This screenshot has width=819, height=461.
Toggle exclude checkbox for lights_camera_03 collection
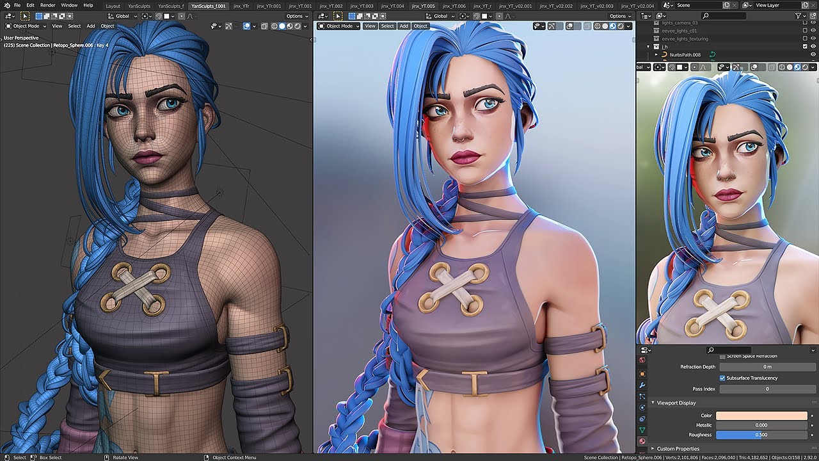(805, 22)
